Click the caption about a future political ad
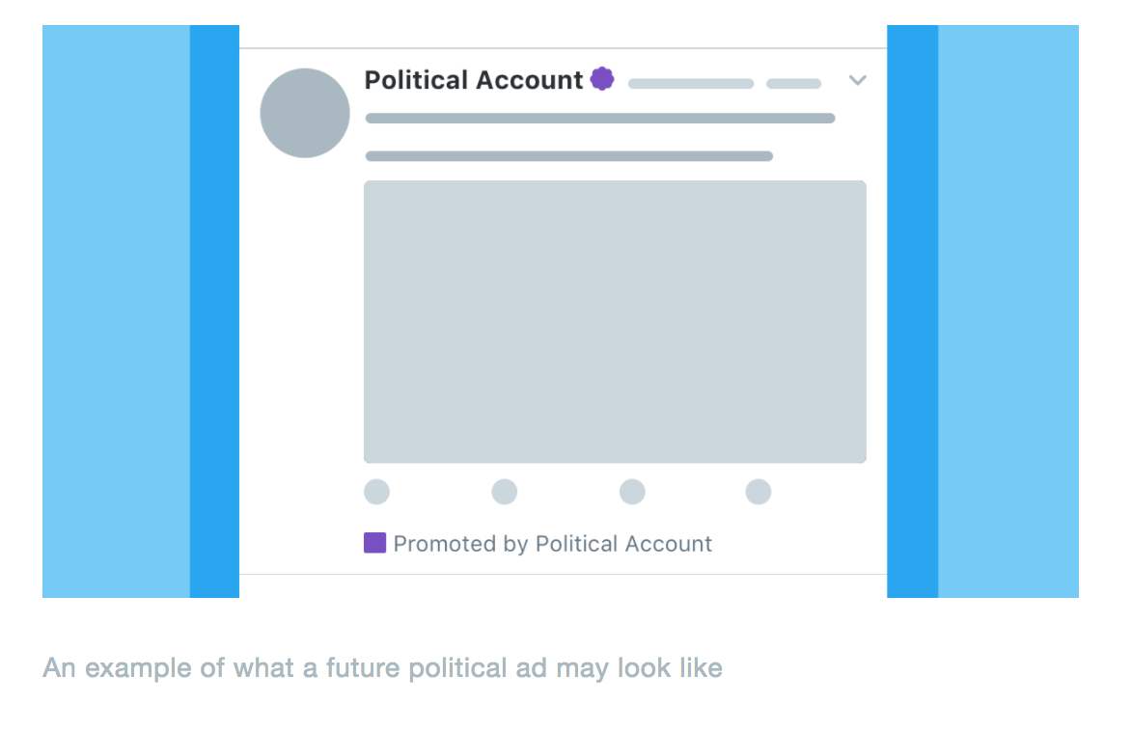This screenshot has width=1131, height=731. [x=382, y=668]
